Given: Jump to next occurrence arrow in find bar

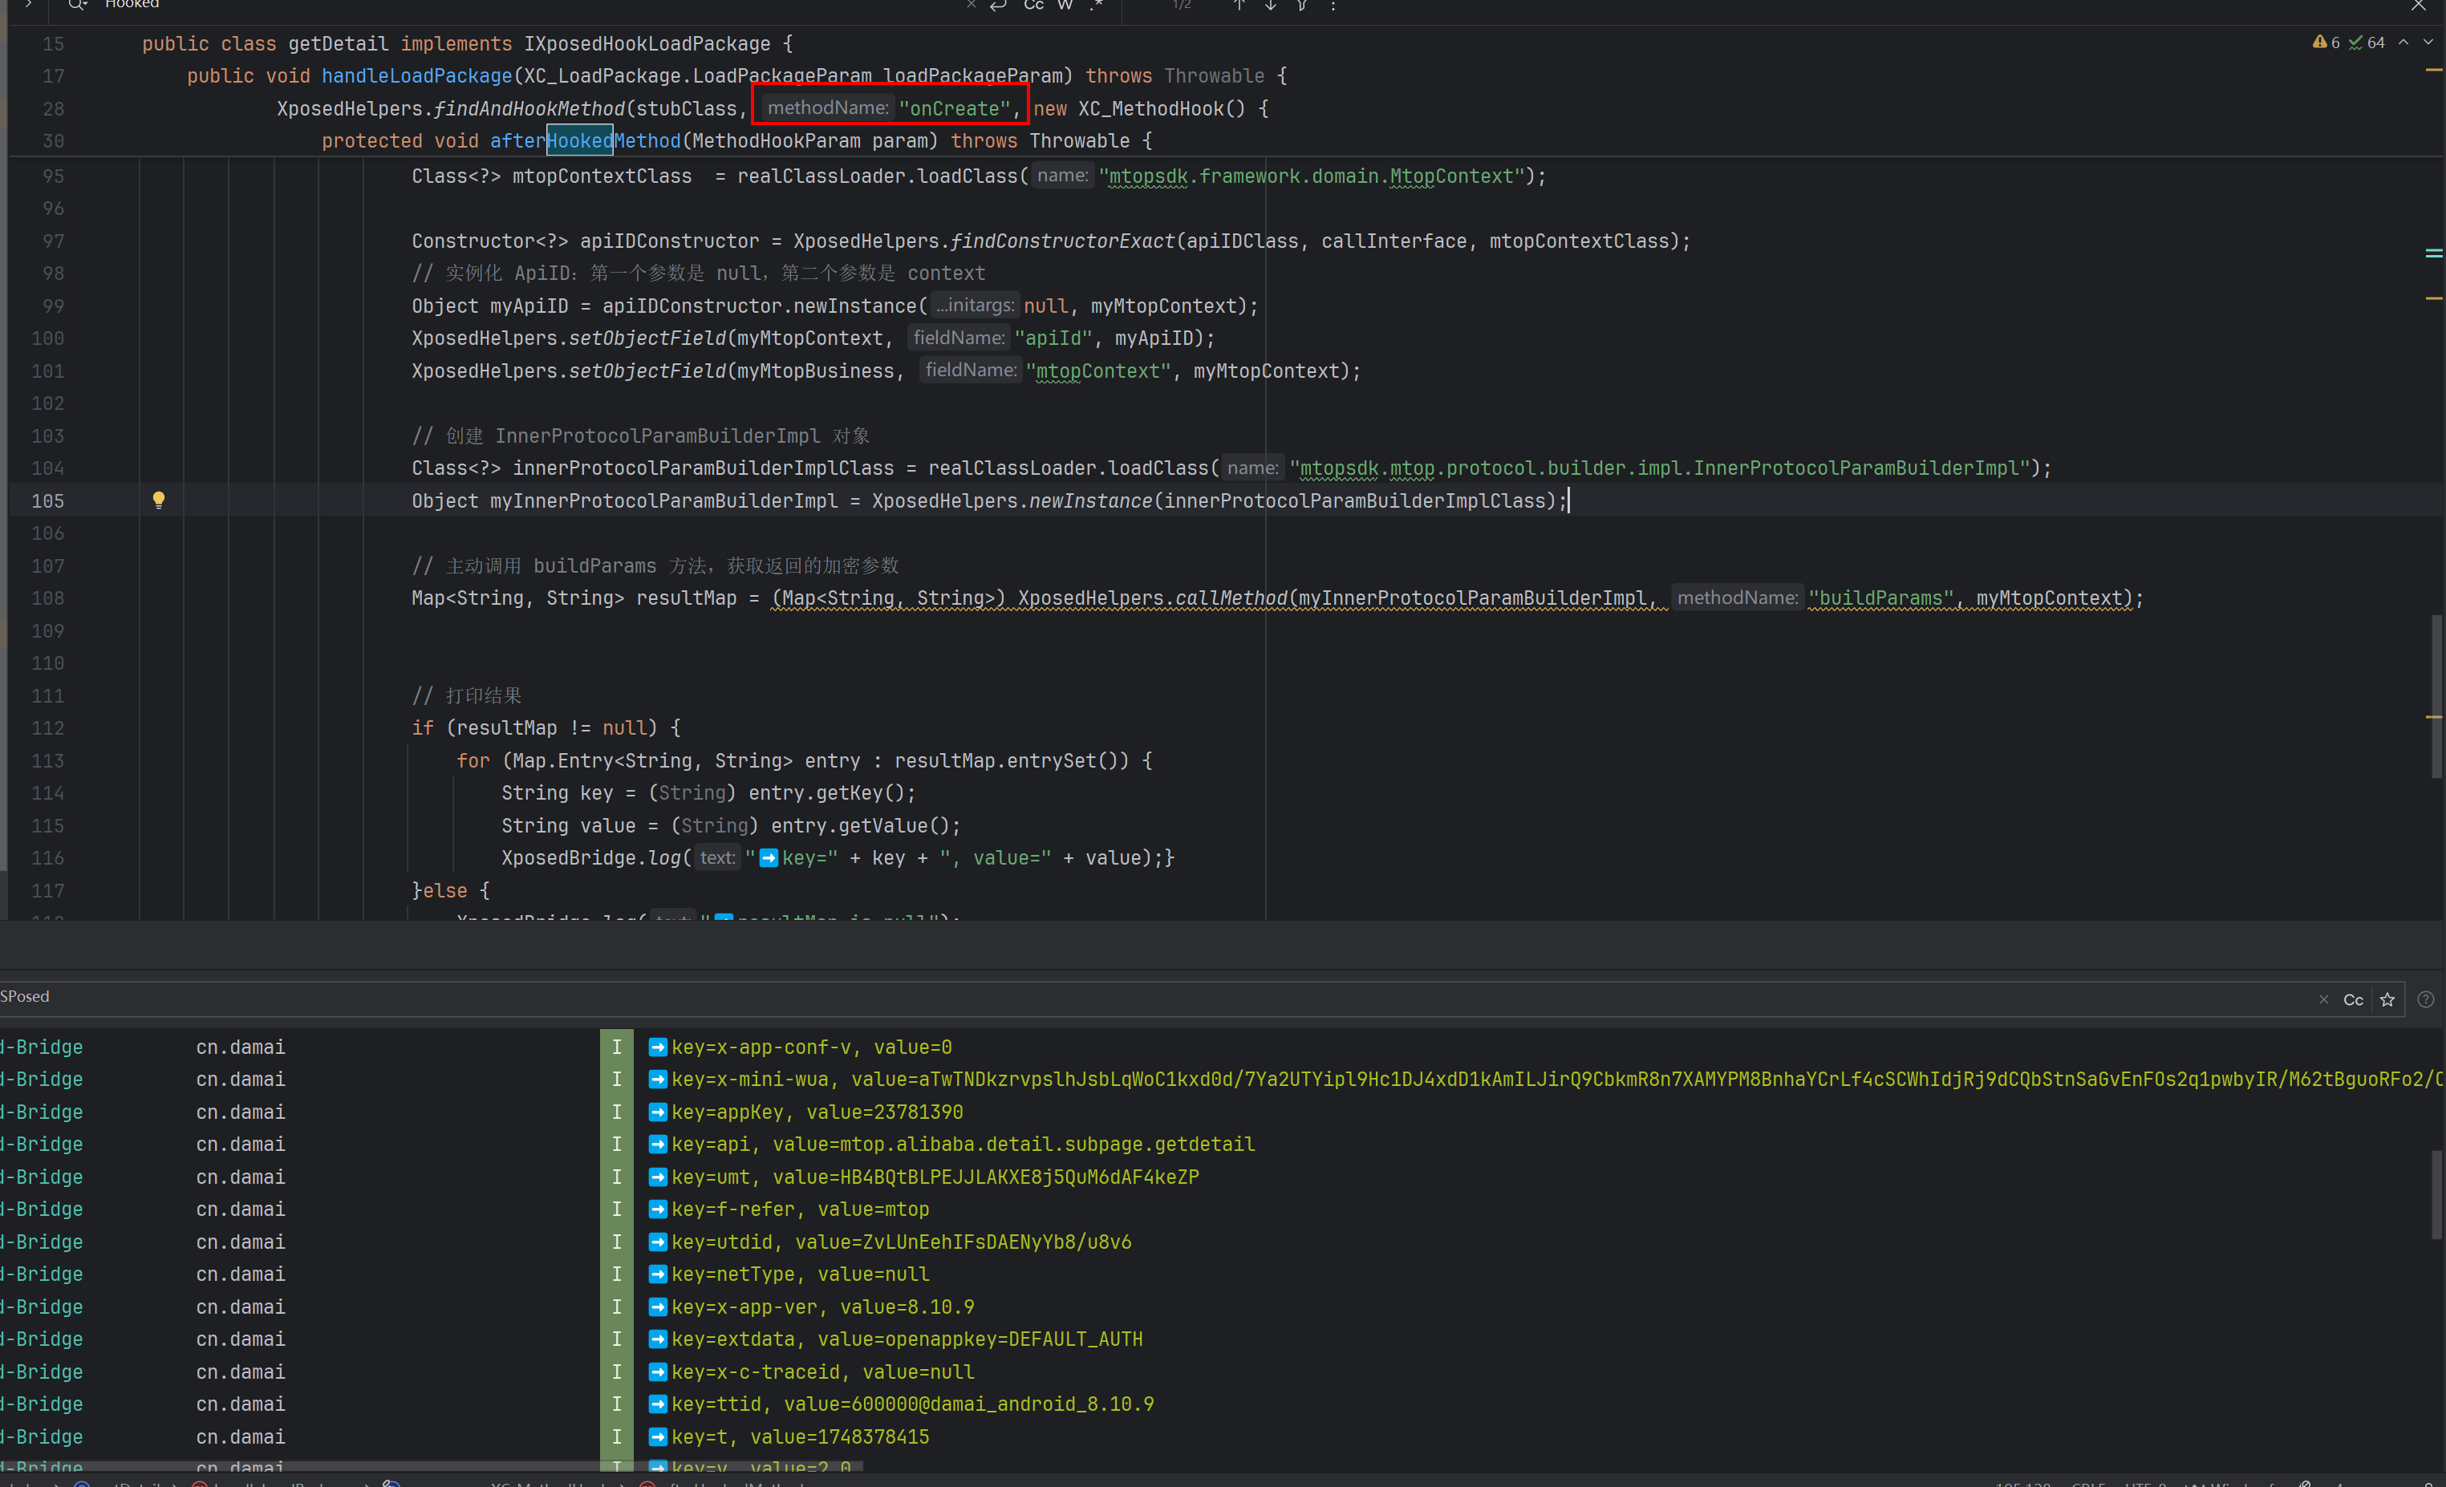Looking at the screenshot, I should (x=1270, y=5).
